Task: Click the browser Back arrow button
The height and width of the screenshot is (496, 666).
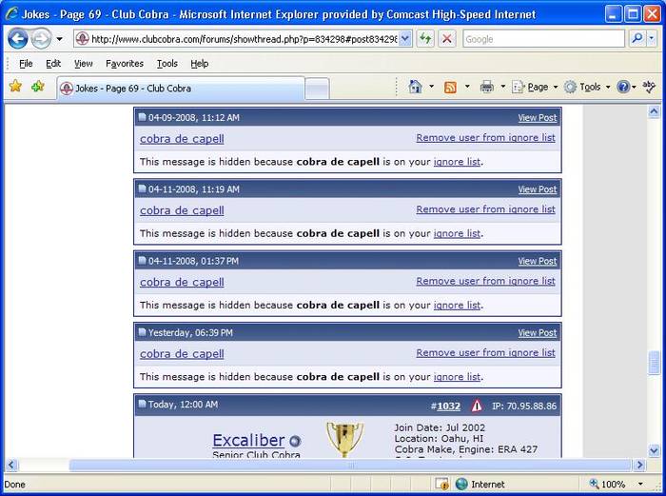Action: [18, 39]
